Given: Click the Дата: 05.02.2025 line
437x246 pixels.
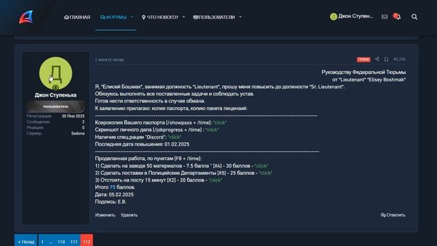Looking at the screenshot, I should click(114, 195).
